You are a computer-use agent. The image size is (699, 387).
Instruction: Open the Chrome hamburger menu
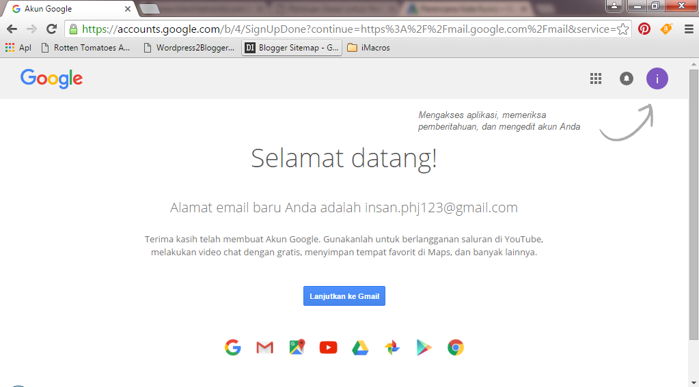point(689,29)
